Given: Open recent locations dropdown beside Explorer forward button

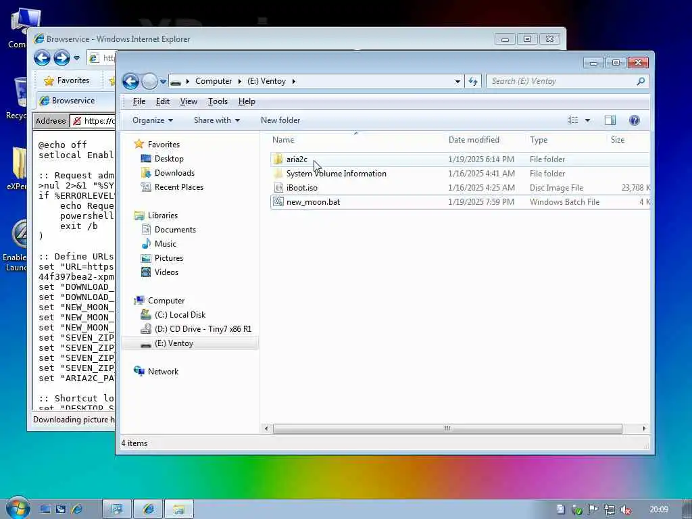Looking at the screenshot, I should tap(163, 82).
